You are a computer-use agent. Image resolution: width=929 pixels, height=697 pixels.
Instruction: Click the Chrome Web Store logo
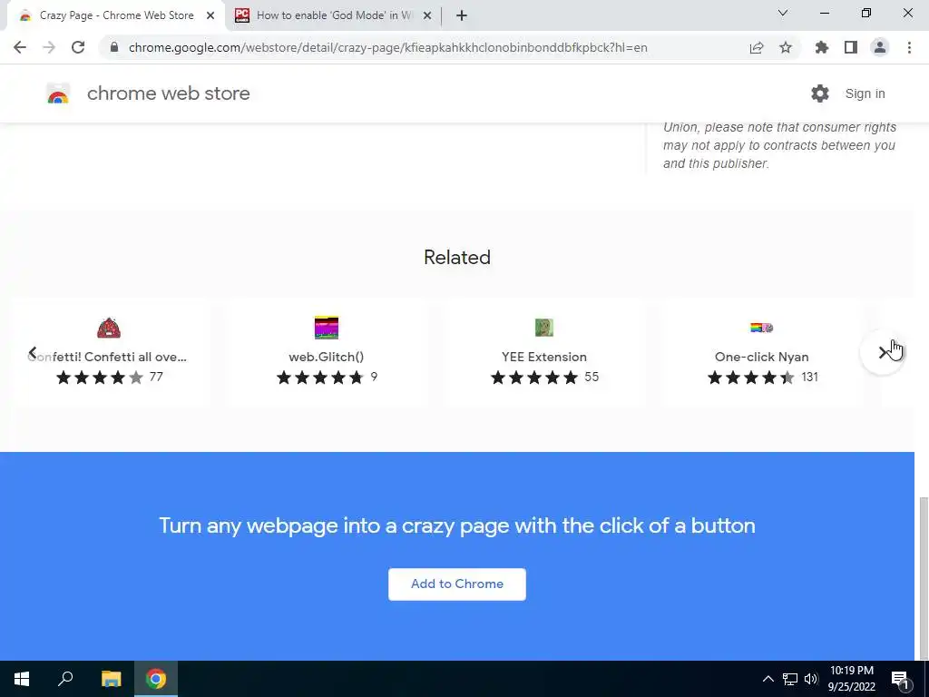58,93
